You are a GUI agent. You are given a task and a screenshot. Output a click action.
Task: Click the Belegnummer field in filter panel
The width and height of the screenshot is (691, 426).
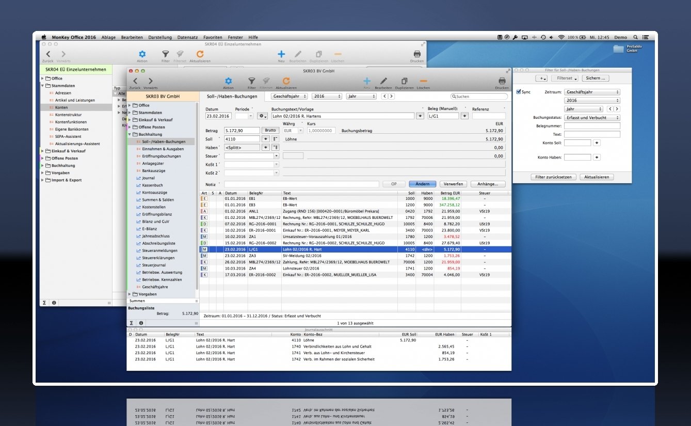pos(592,126)
